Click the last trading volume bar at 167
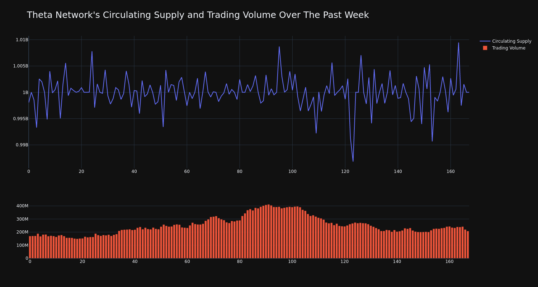 (x=468, y=245)
